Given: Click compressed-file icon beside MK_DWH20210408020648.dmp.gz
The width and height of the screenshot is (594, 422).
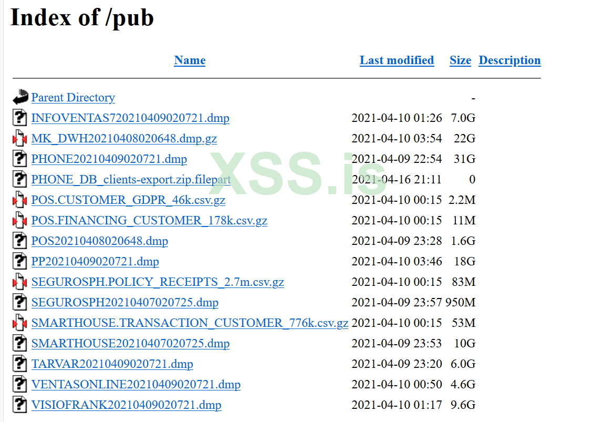Looking at the screenshot, I should coord(20,138).
